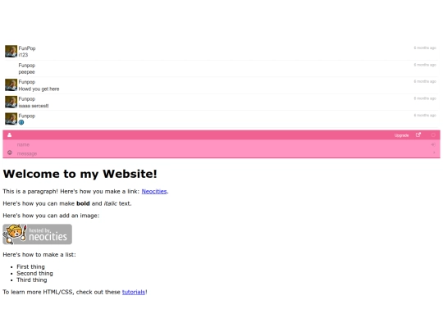Focus the message input field in the chat box

221,153
